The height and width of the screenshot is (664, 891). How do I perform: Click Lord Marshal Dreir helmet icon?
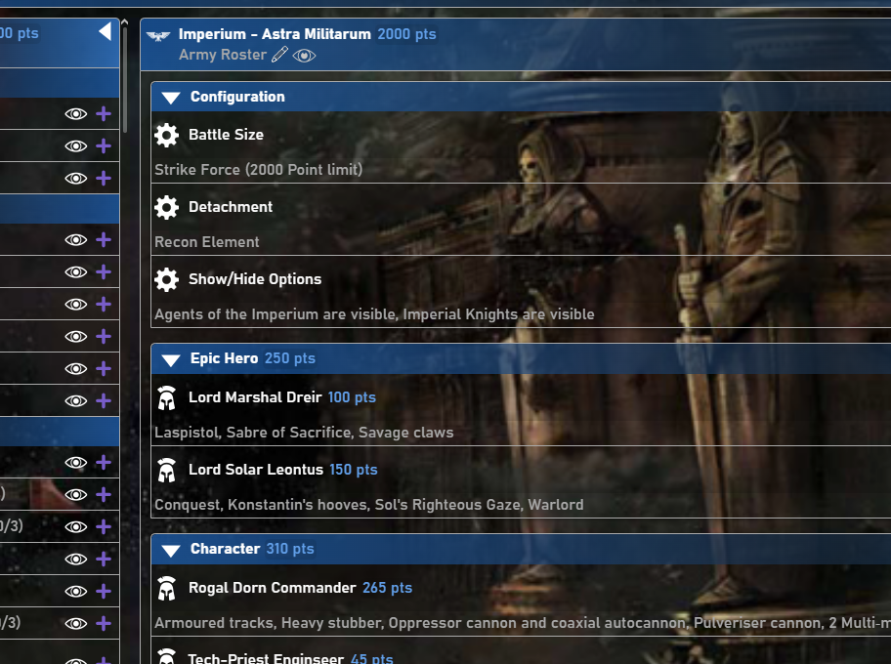point(166,397)
